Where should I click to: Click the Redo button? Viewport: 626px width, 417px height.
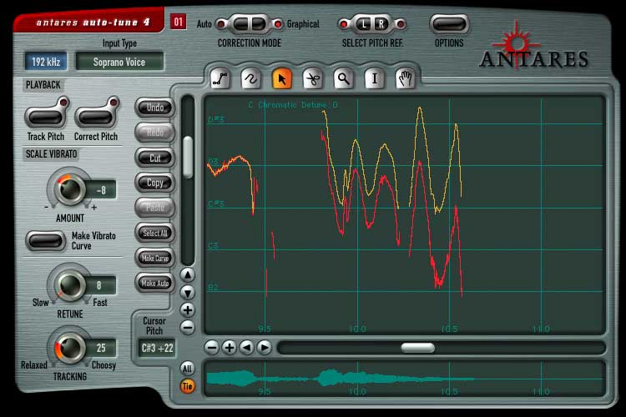[x=155, y=133]
